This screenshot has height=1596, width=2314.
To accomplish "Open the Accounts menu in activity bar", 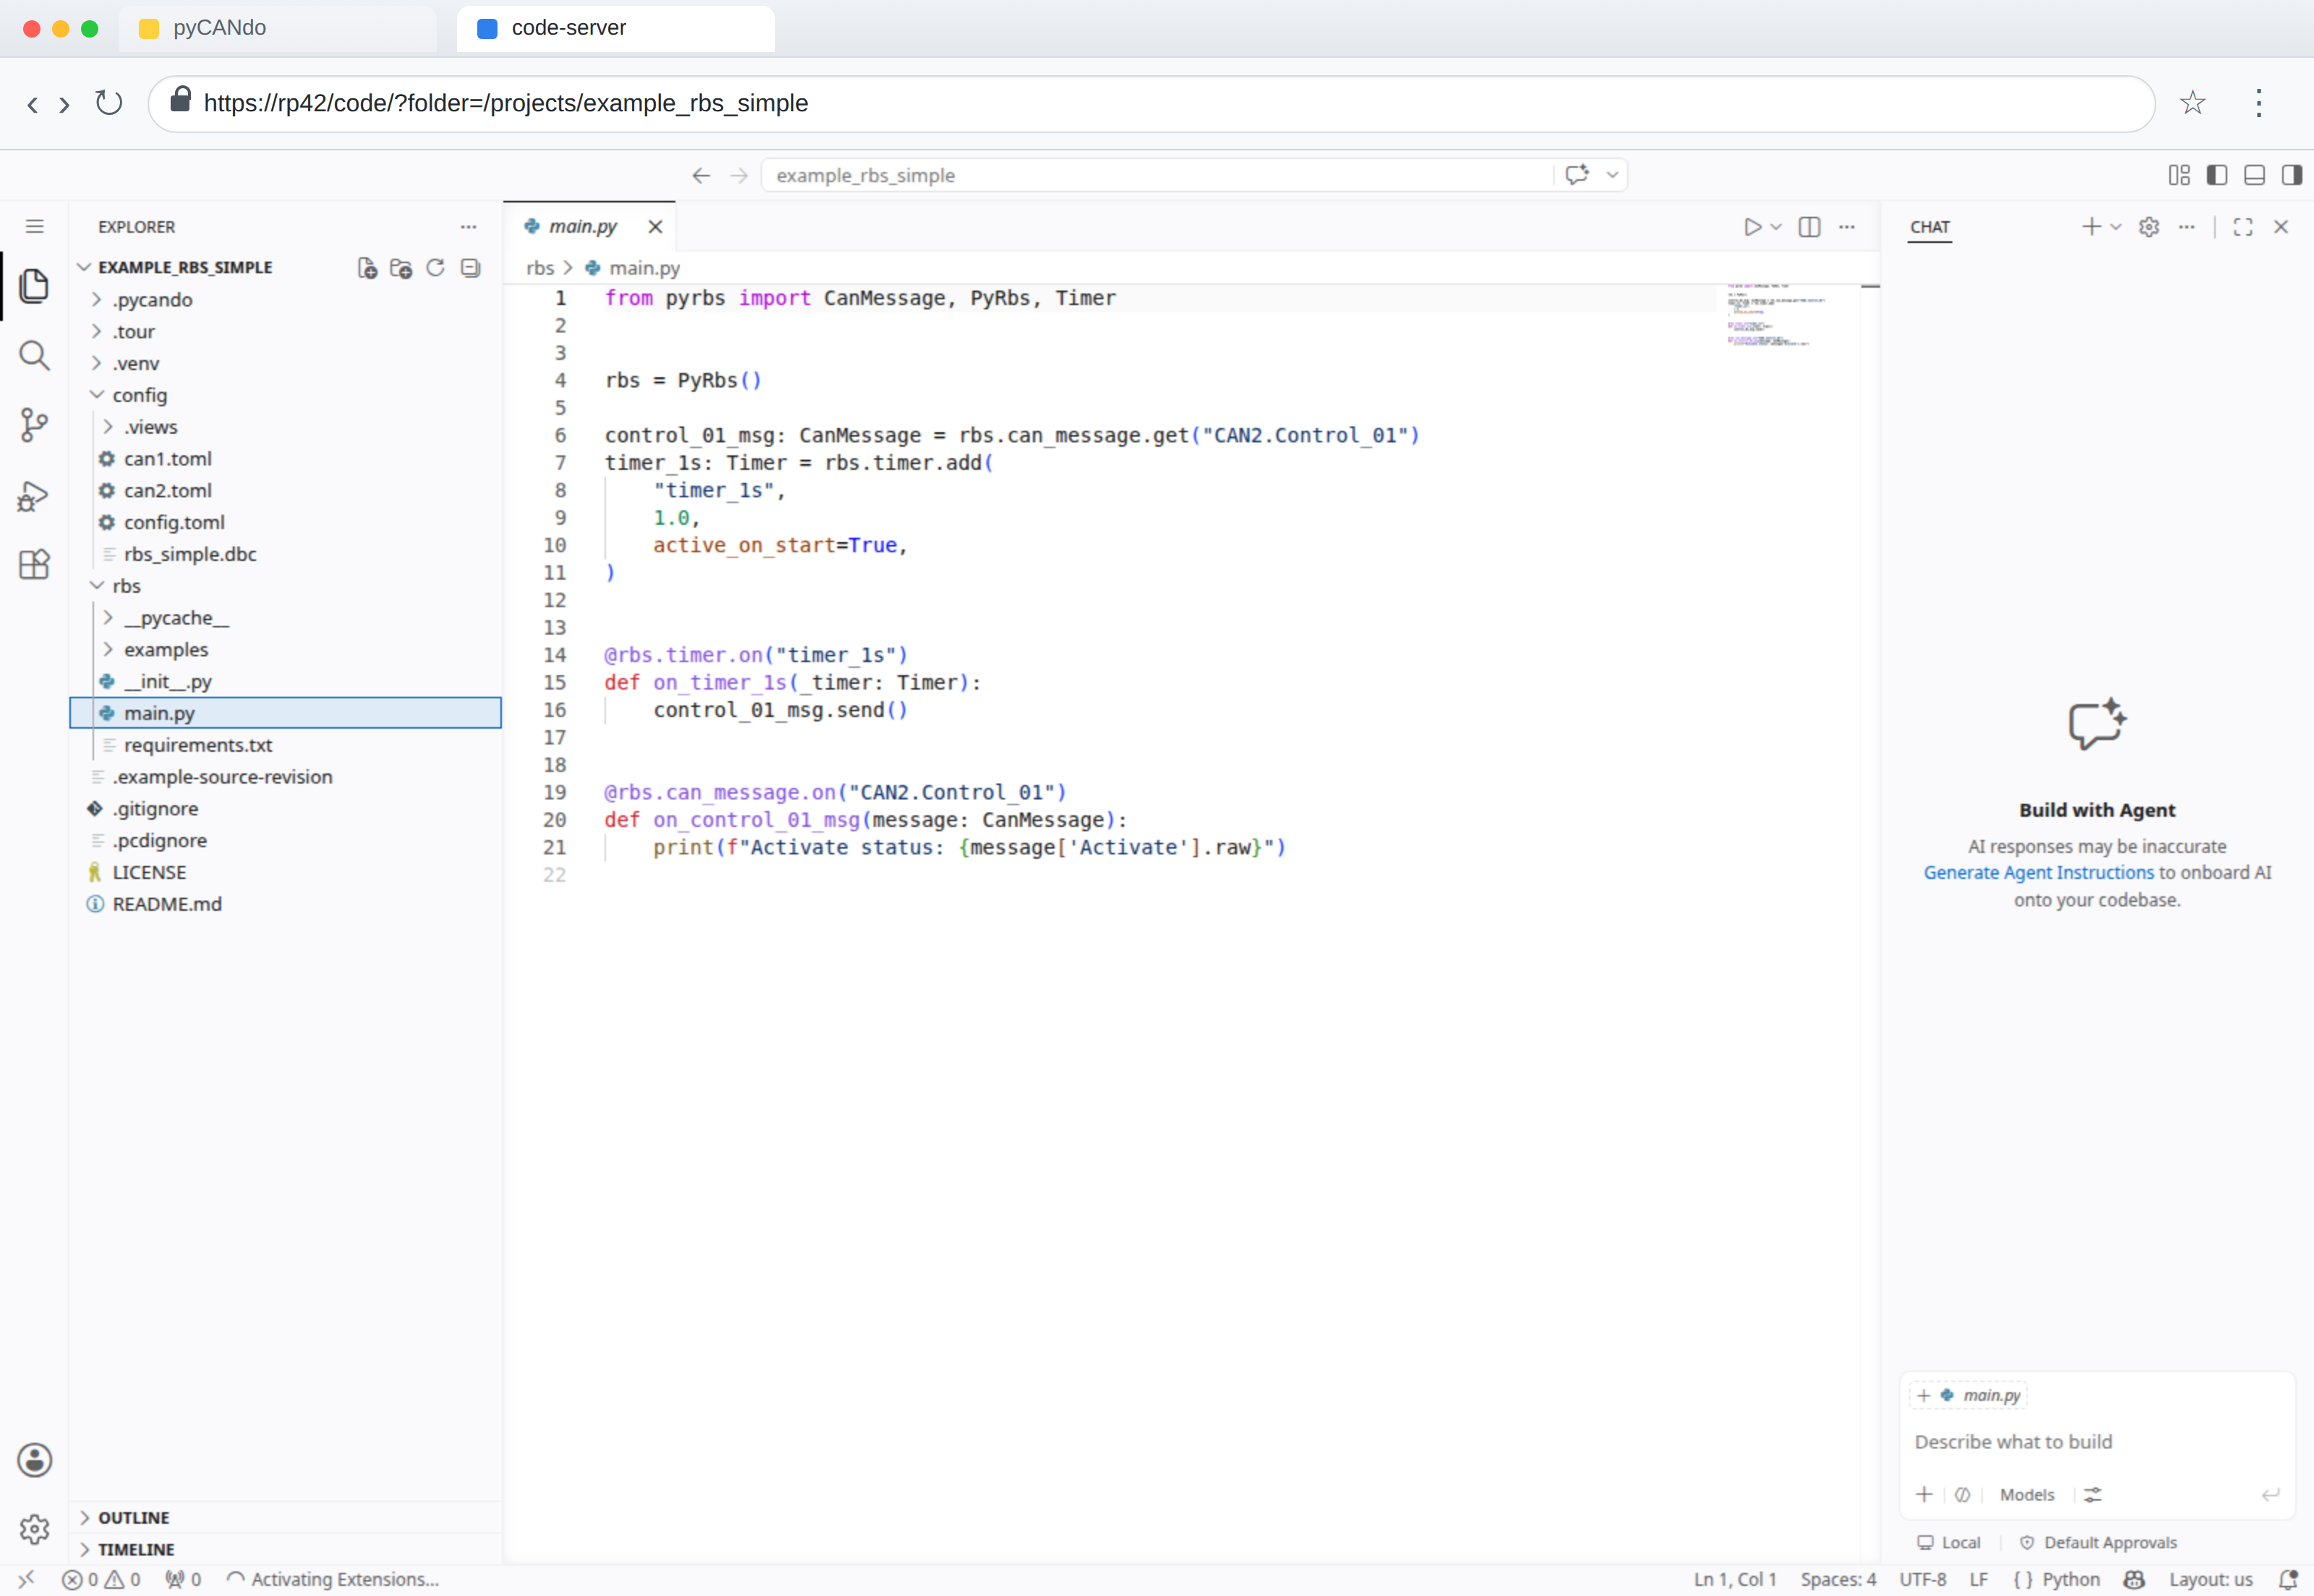I will (x=34, y=1460).
